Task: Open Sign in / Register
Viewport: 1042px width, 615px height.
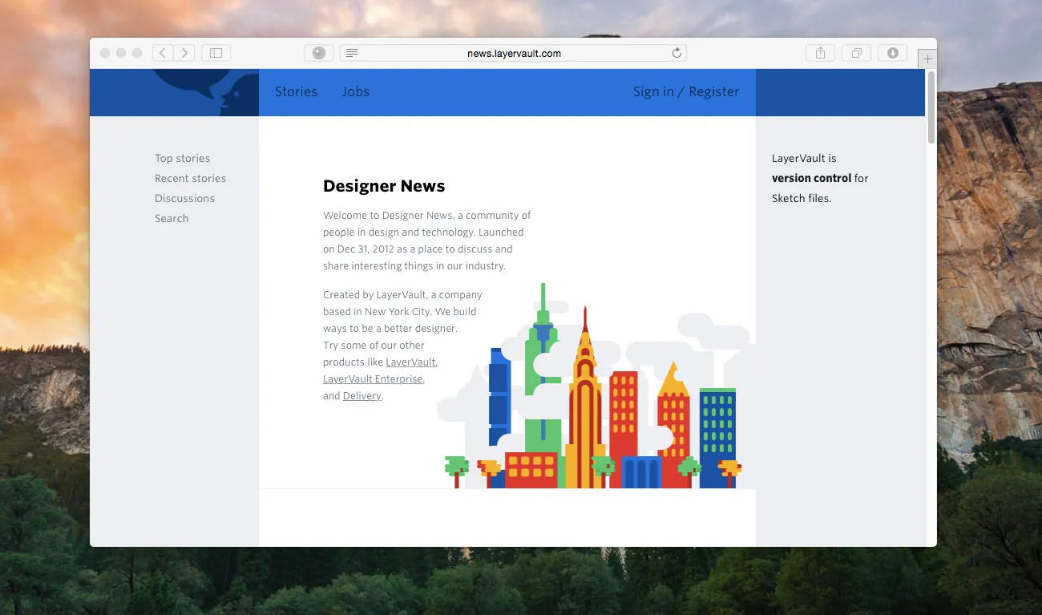Action: tap(685, 91)
